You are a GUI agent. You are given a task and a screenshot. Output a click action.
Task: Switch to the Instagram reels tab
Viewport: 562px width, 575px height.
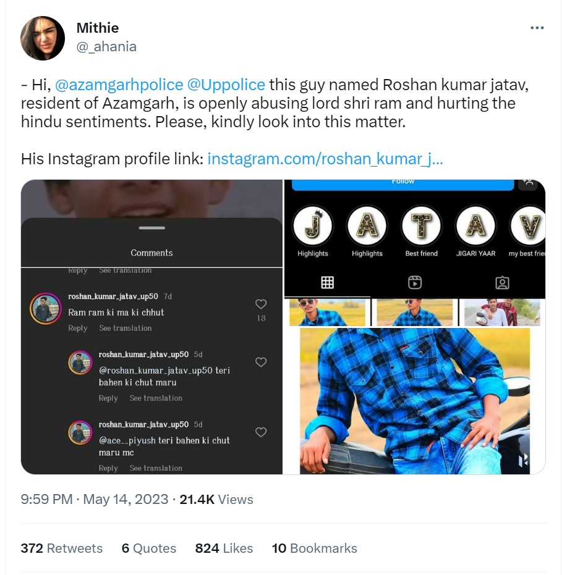415,283
